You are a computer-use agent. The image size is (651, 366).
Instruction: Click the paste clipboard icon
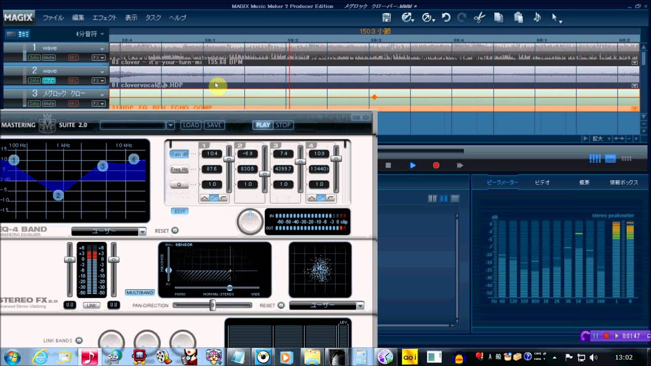[x=518, y=18]
